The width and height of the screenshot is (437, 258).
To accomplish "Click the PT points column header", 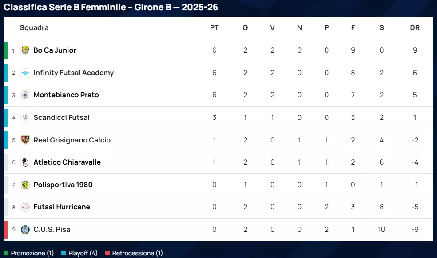I will (x=215, y=28).
